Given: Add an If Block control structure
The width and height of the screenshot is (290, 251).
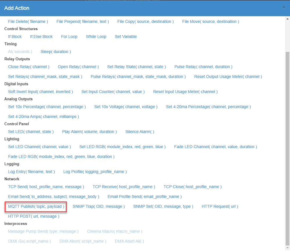Looking at the screenshot, I should [15, 37].
